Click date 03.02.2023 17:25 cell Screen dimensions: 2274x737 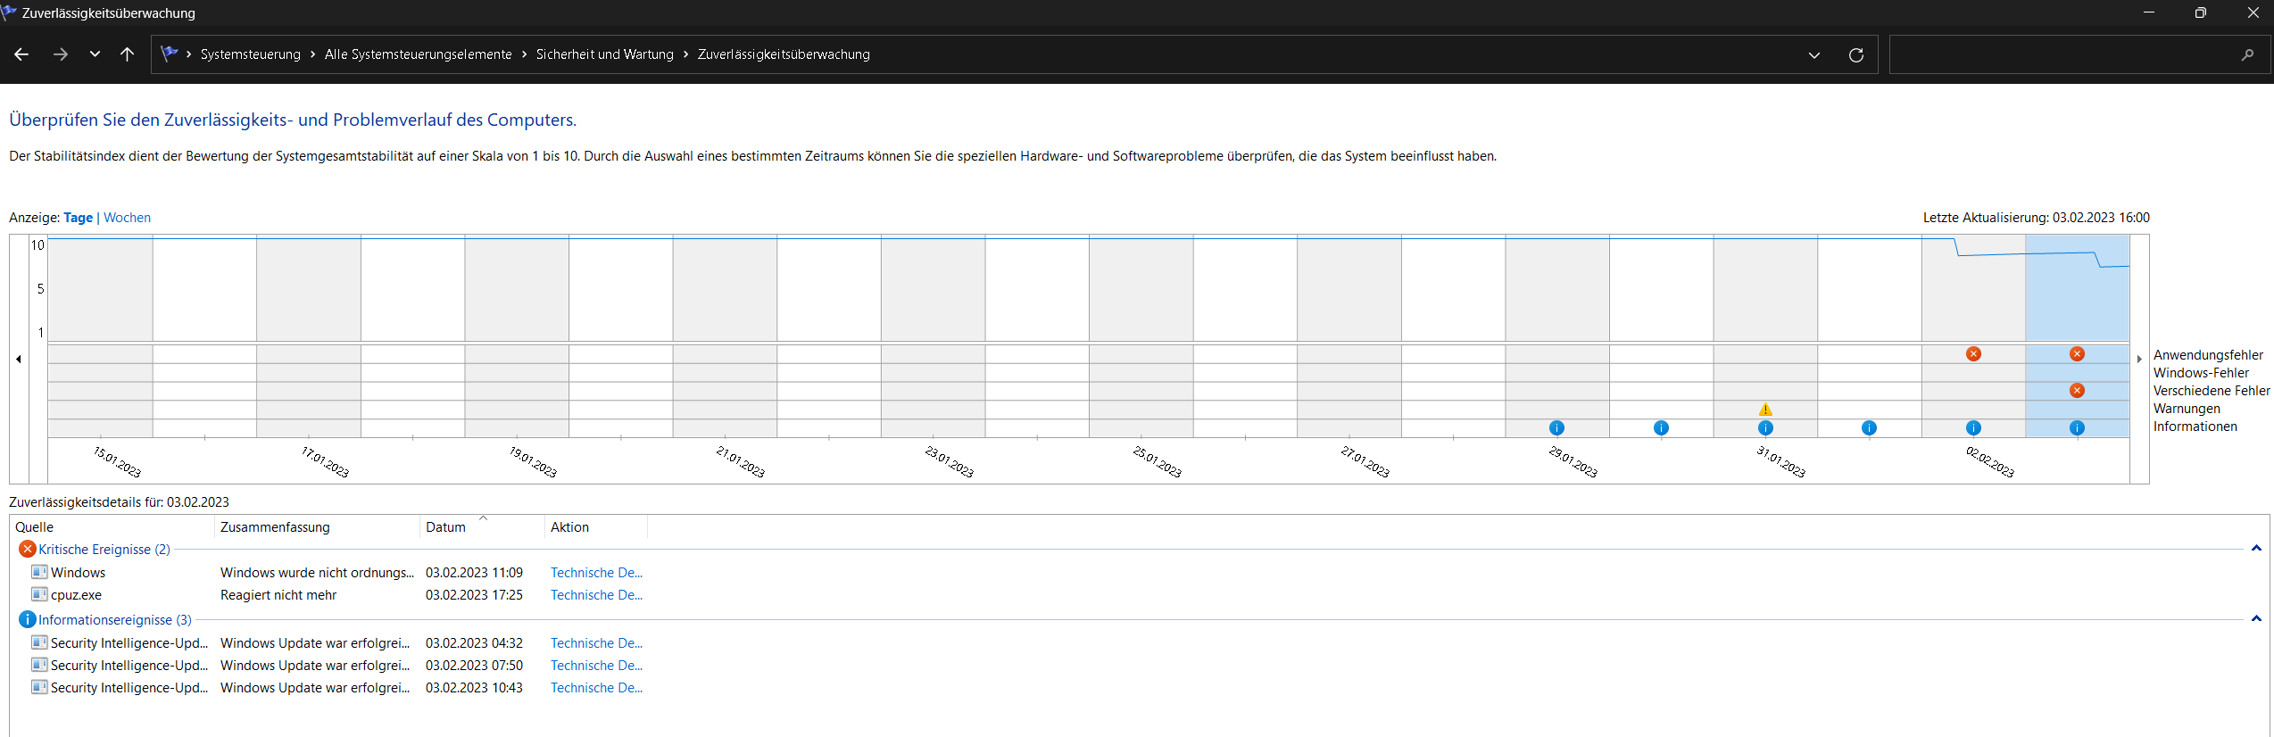click(474, 595)
